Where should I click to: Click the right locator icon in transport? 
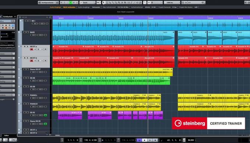click(x=81, y=140)
